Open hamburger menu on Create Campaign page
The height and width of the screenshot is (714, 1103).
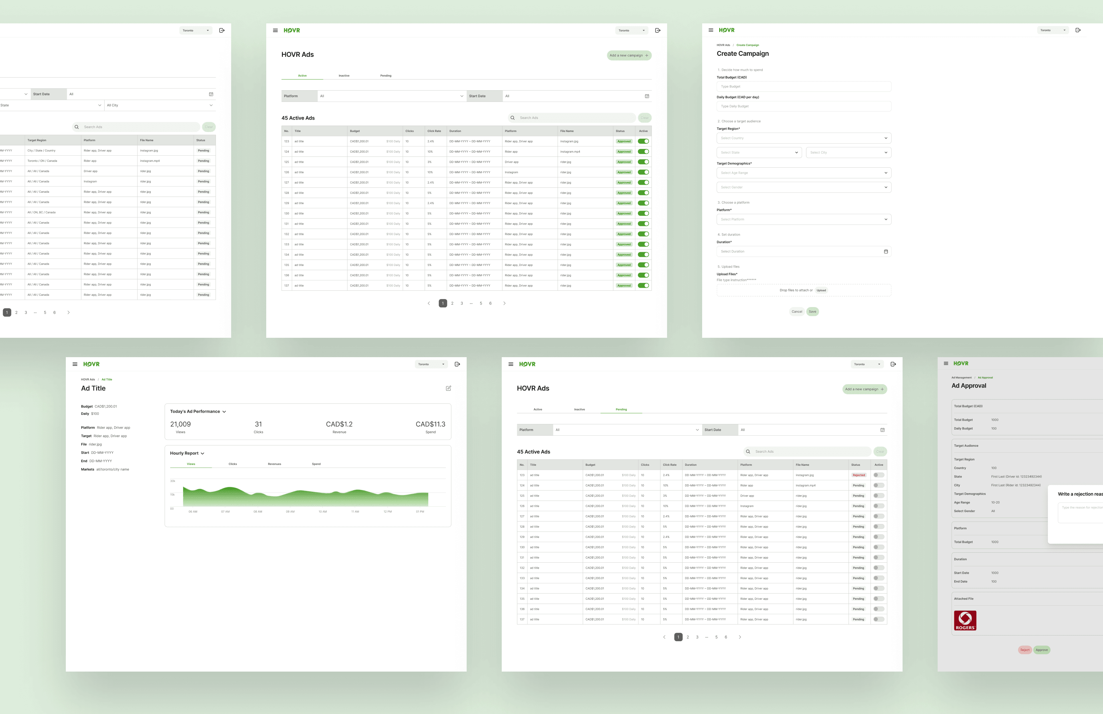tap(711, 30)
